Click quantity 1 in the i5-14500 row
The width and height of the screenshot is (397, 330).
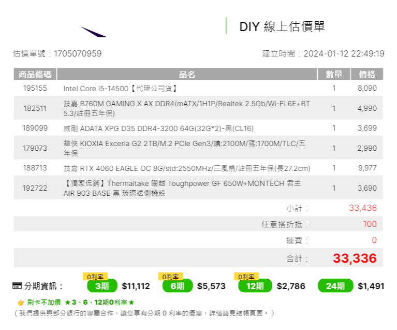334,88
